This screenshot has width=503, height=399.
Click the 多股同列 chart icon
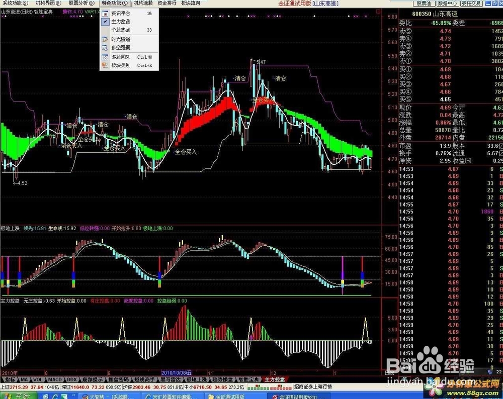click(105, 57)
